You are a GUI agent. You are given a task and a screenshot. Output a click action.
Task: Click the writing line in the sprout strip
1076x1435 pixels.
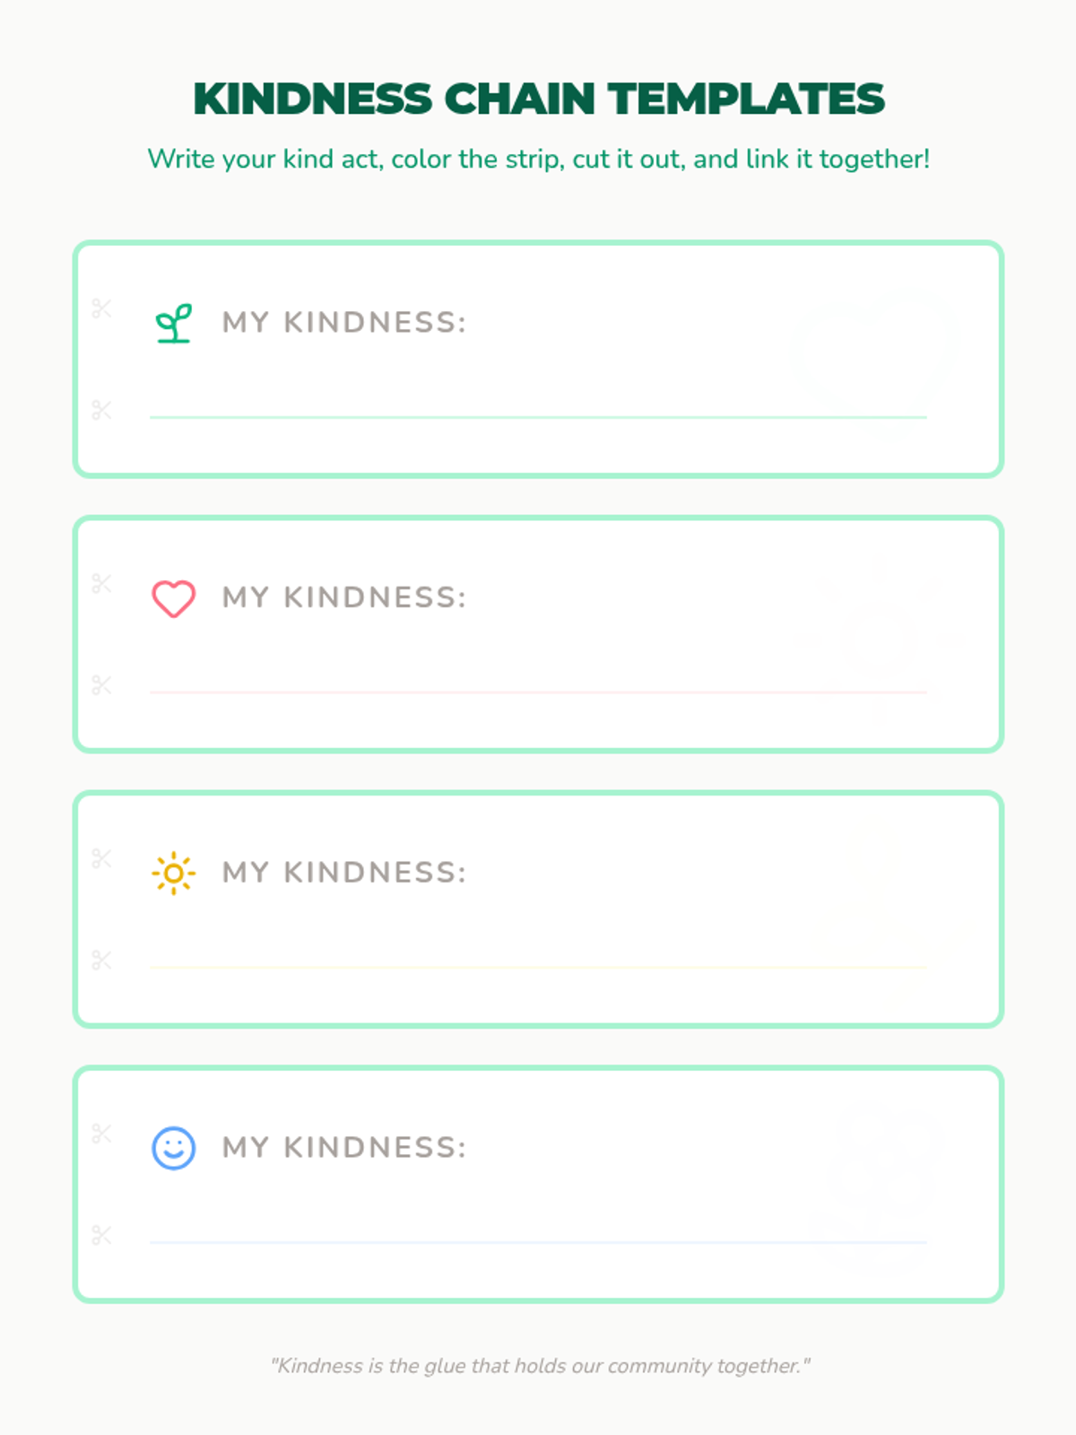tap(538, 417)
